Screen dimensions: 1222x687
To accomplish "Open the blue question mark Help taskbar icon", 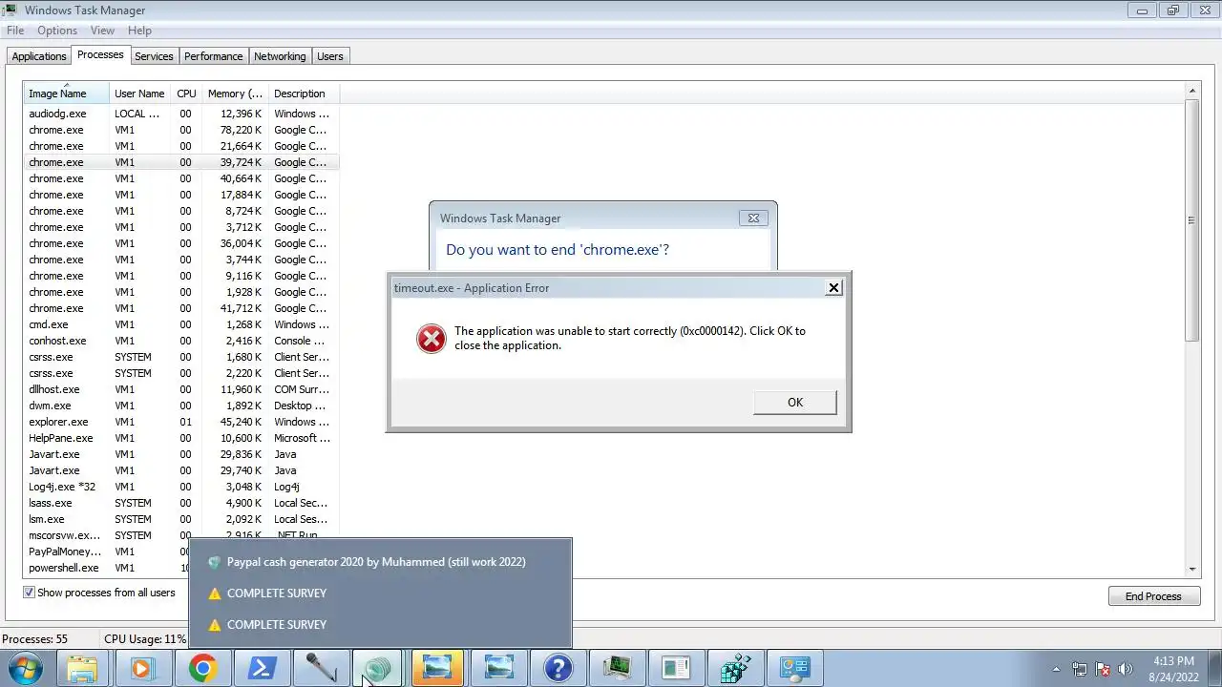I will point(558,668).
